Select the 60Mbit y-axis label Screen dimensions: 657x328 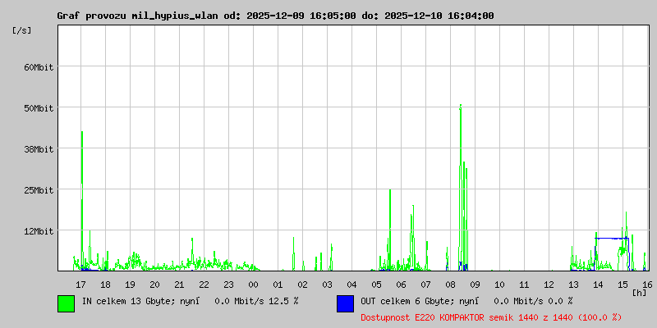click(x=38, y=67)
